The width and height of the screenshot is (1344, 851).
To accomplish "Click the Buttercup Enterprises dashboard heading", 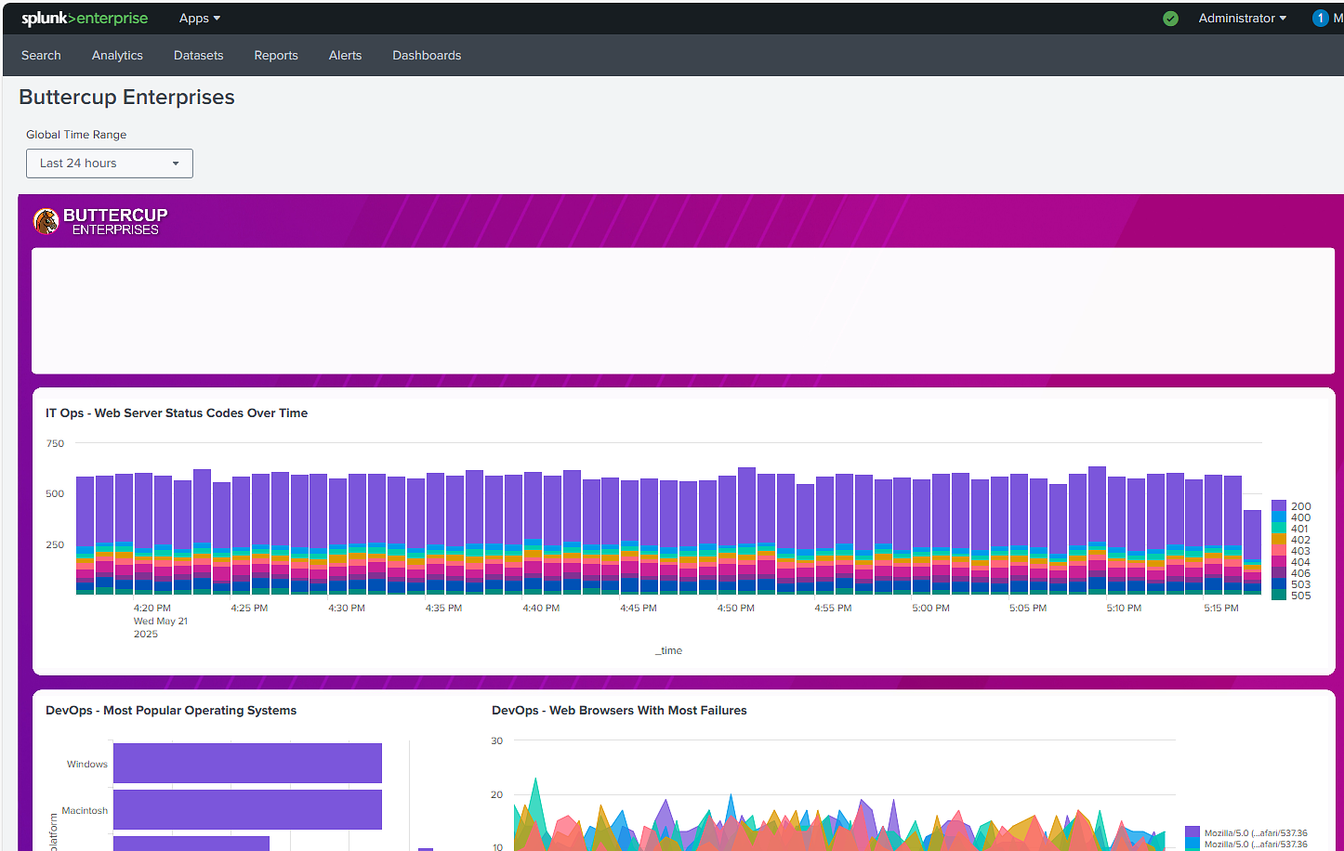I will click(x=126, y=98).
